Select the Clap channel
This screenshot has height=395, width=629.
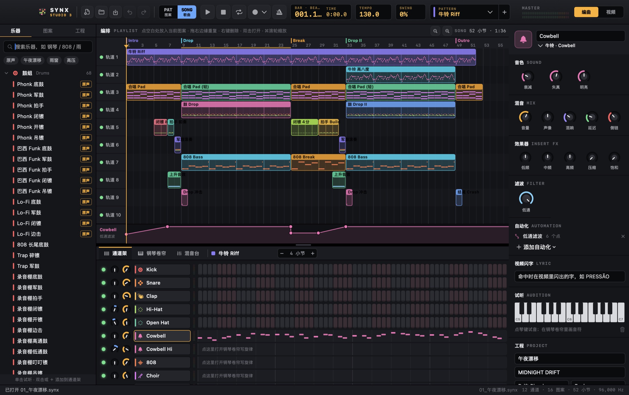point(162,296)
